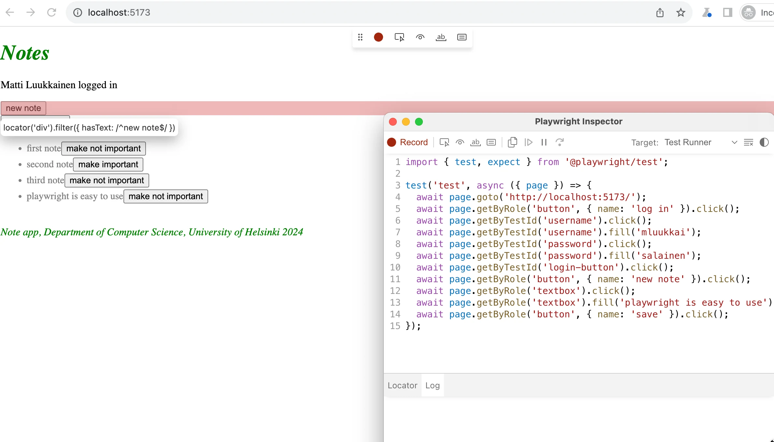Click make not important beside first note
Viewport: 774px width, 442px height.
[104, 148]
